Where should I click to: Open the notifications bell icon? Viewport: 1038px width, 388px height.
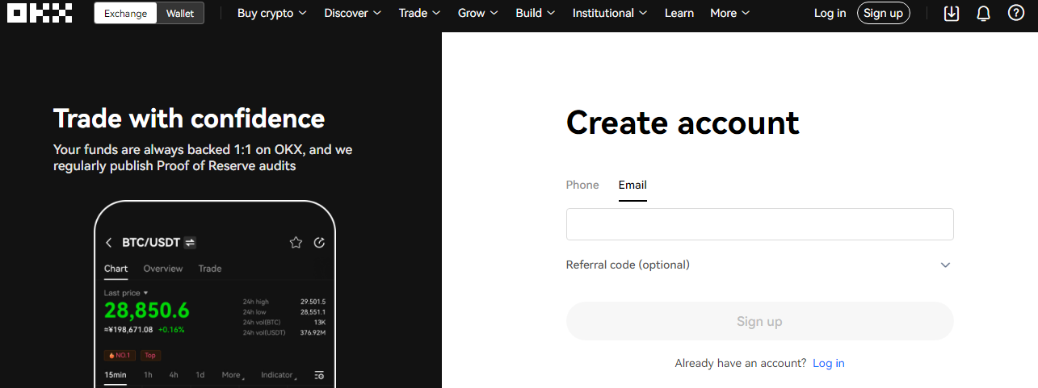tap(983, 13)
